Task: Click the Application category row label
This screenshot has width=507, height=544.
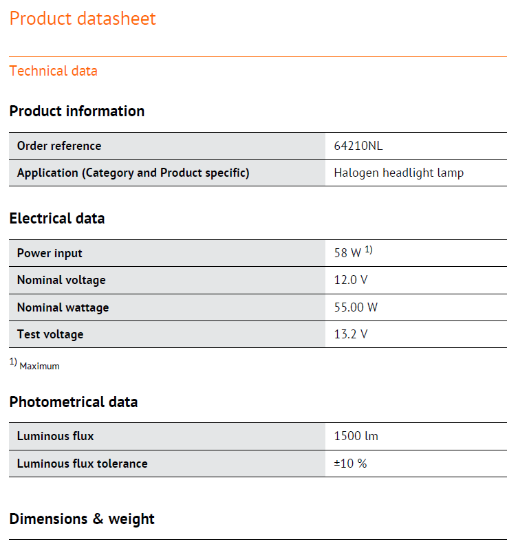Action: coord(133,173)
